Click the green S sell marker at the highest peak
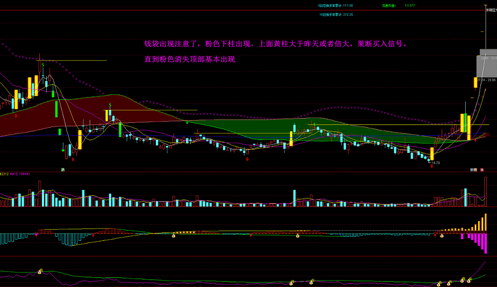This screenshot has width=497, height=287. pos(43,65)
